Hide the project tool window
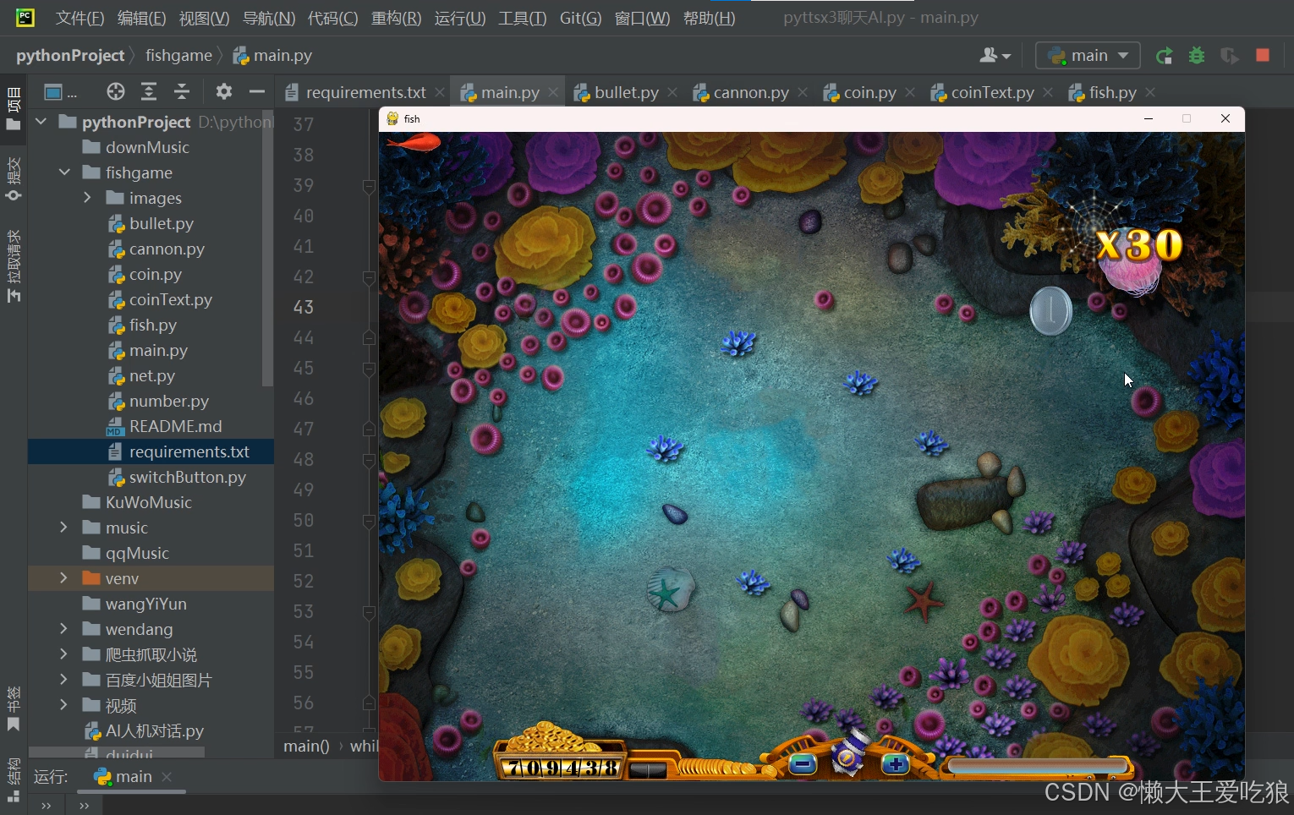Screen dimensions: 1294x815 tap(257, 91)
